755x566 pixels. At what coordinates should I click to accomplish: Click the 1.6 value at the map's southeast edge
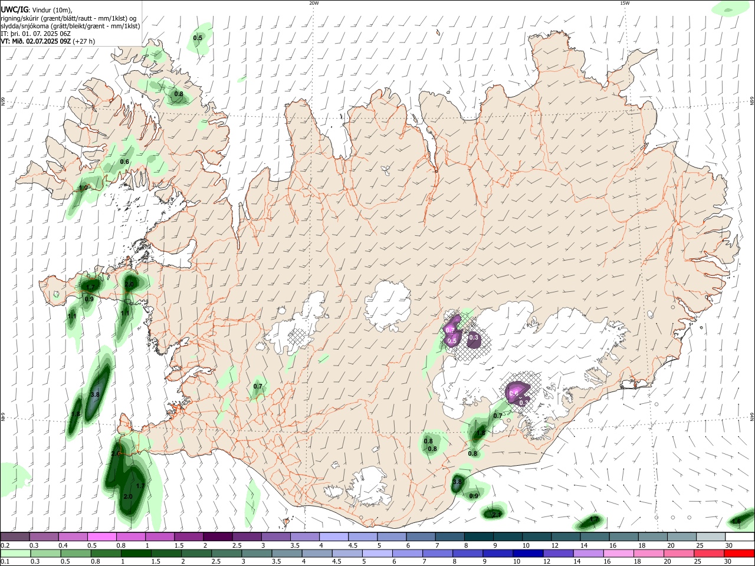[736, 521]
